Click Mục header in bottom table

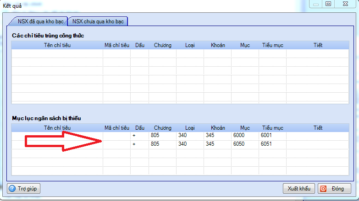point(245,128)
